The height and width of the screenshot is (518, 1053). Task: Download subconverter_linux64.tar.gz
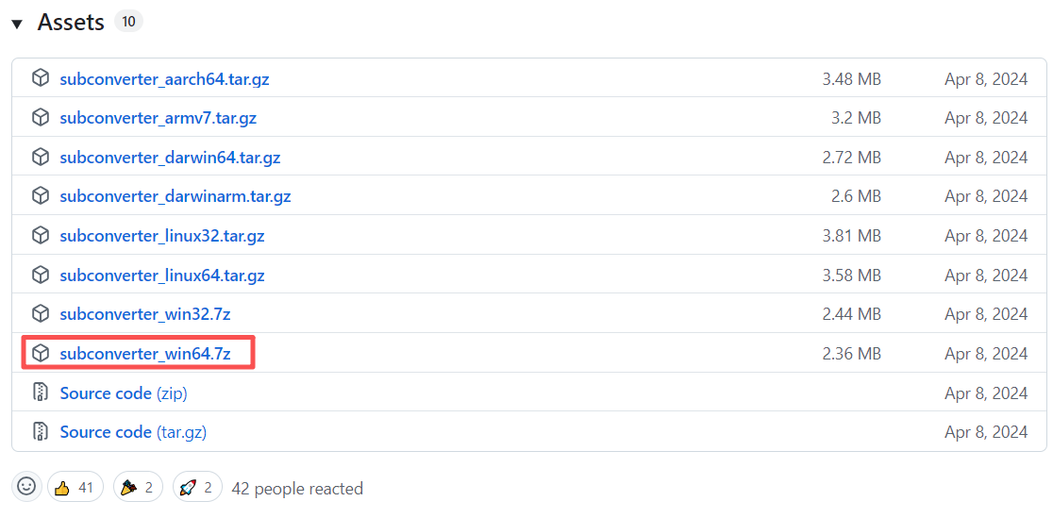pos(162,276)
